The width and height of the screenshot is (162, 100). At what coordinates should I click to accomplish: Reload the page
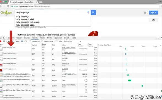coord(8,6)
